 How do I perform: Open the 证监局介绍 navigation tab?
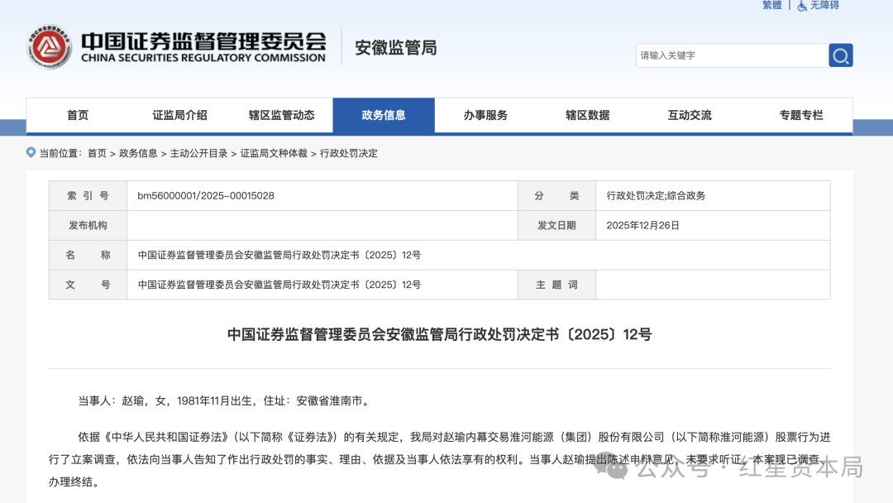point(179,115)
